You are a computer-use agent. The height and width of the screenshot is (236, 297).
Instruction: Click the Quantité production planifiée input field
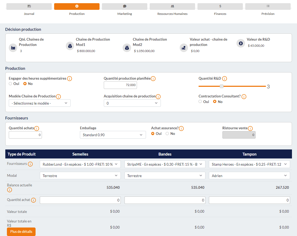(x=120, y=85)
